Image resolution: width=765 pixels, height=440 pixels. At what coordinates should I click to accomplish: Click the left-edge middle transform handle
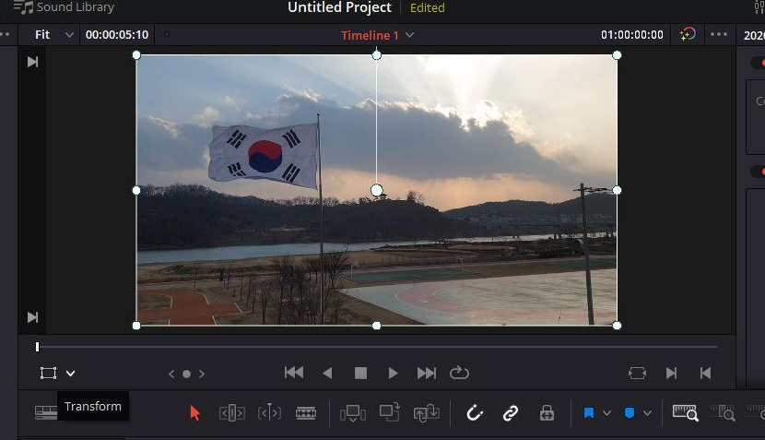click(x=136, y=190)
